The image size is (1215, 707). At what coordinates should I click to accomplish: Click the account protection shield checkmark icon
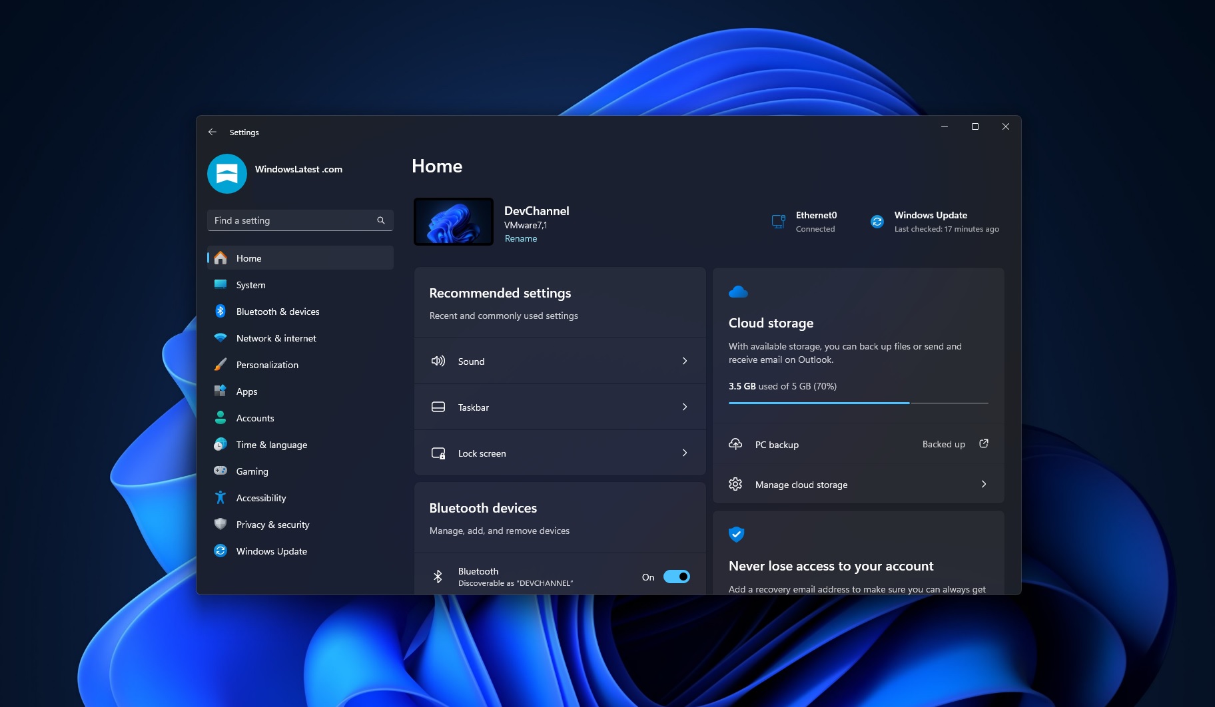pos(736,534)
